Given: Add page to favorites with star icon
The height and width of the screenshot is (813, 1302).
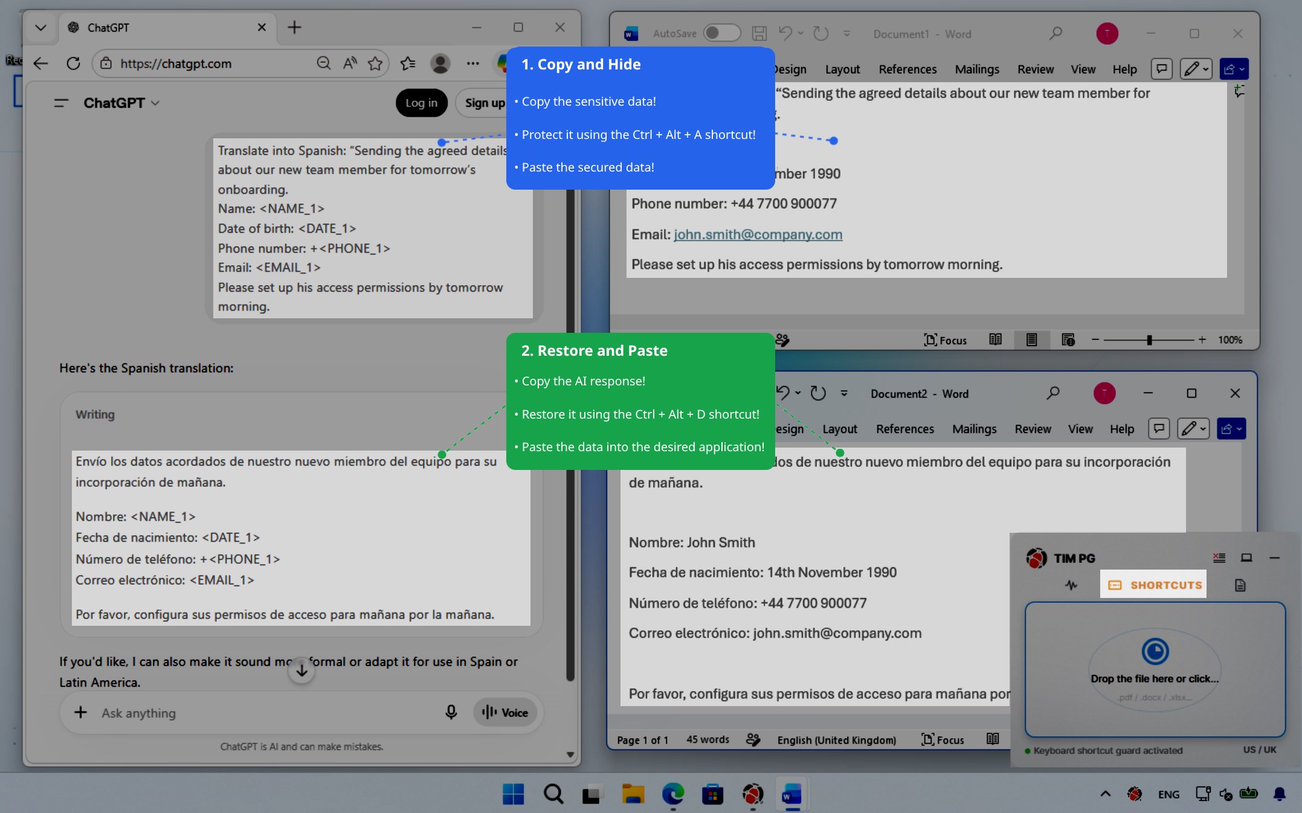Looking at the screenshot, I should [375, 63].
